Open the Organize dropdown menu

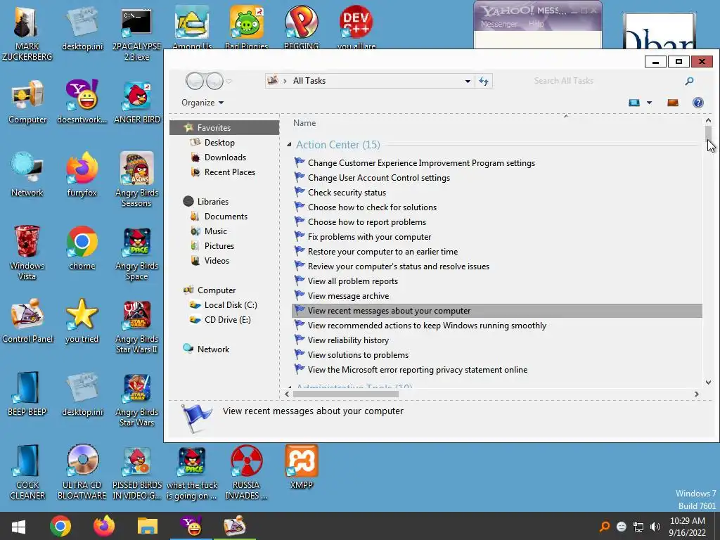click(x=202, y=103)
